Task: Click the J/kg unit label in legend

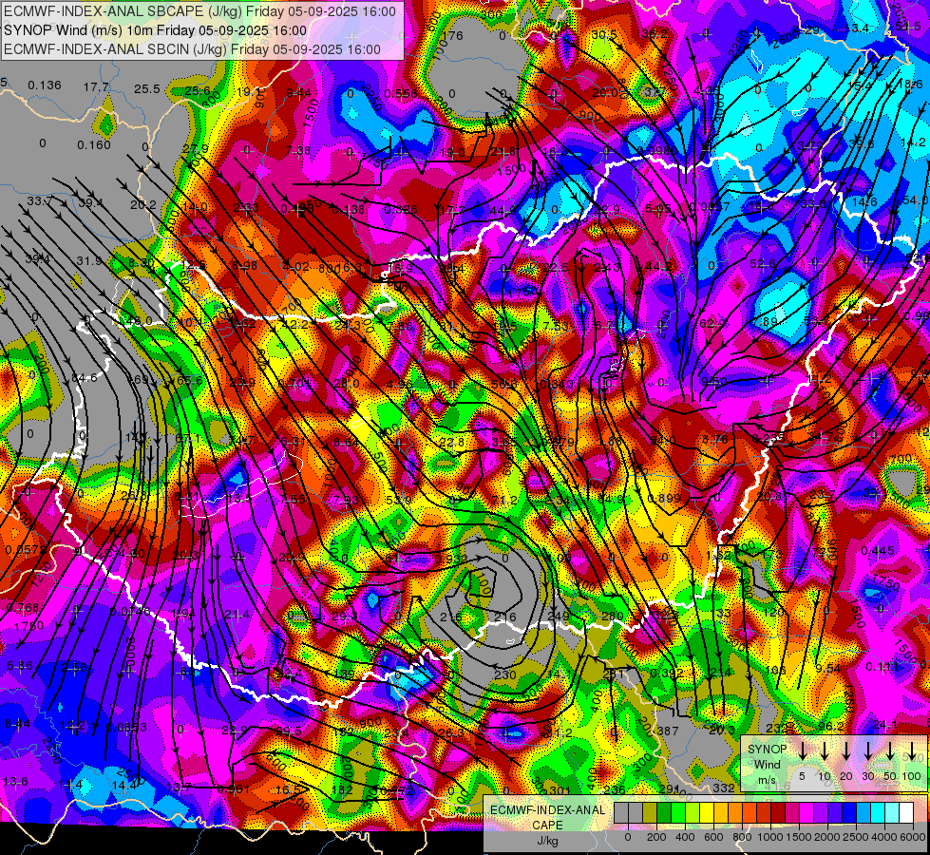Action: pyautogui.click(x=547, y=841)
